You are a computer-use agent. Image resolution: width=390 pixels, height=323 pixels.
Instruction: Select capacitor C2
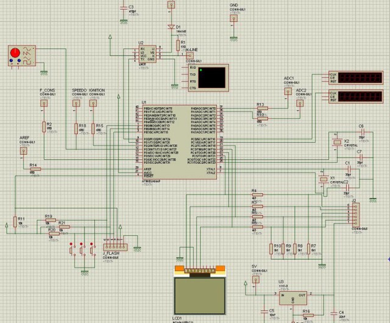click(x=348, y=188)
